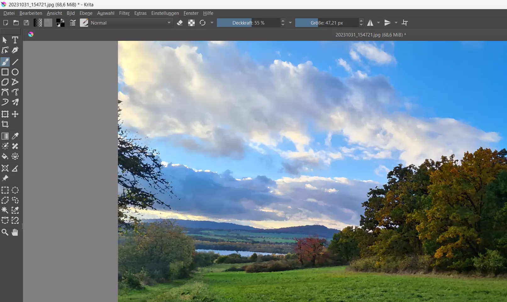
Task: Select the Zoom tool
Action: tap(5, 232)
